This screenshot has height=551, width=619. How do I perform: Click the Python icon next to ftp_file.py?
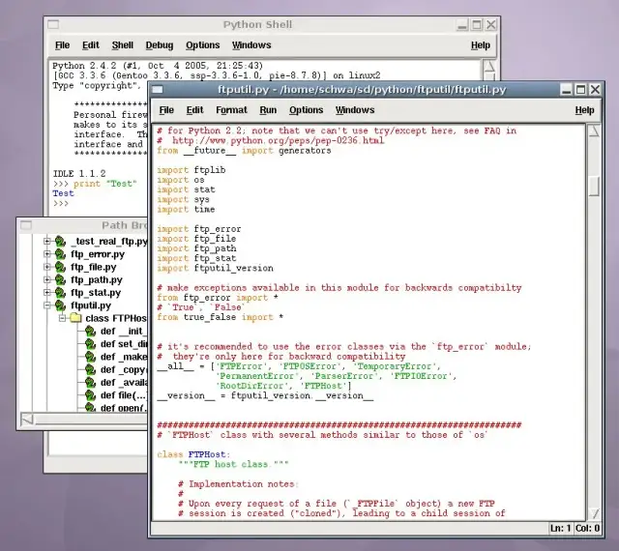click(x=60, y=267)
